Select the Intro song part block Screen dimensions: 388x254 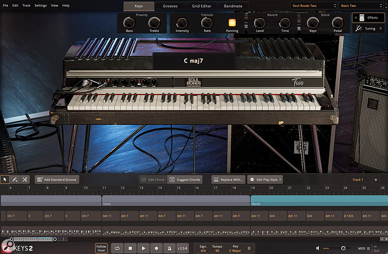click(176, 201)
